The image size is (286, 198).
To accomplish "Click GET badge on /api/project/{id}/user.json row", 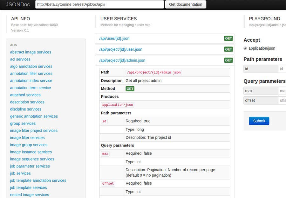I will [x=228, y=49].
